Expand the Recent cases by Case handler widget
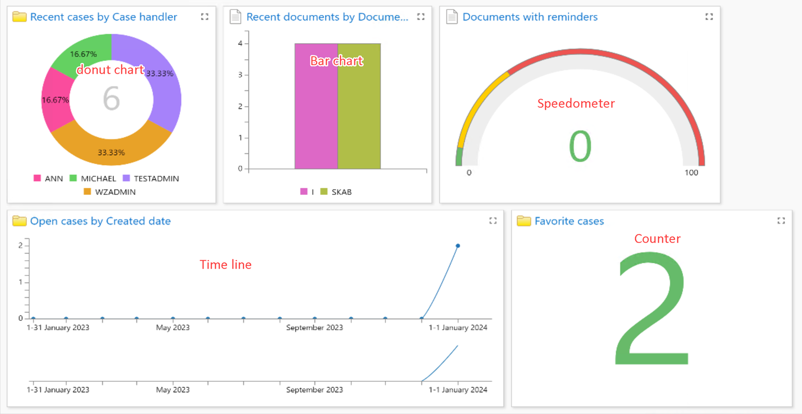This screenshot has width=802, height=414. coord(205,17)
